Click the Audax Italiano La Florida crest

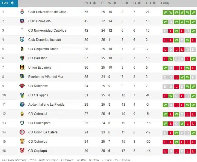tap(22, 105)
